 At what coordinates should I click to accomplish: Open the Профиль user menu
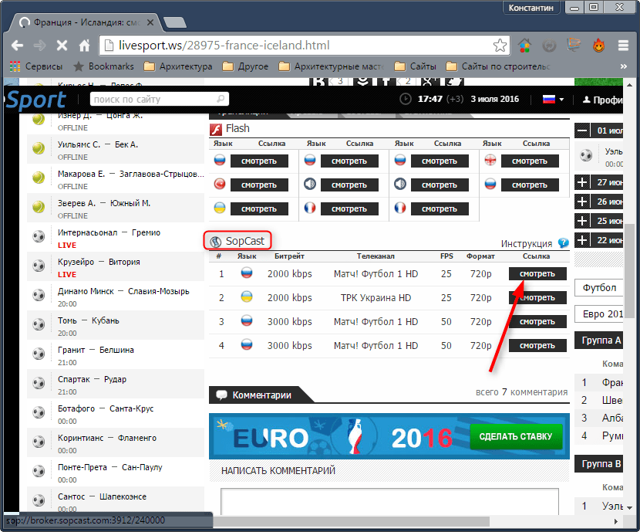coord(602,100)
